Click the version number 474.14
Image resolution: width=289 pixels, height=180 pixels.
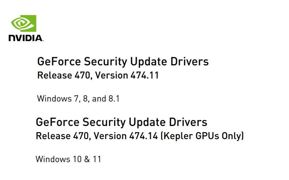[x=143, y=136]
